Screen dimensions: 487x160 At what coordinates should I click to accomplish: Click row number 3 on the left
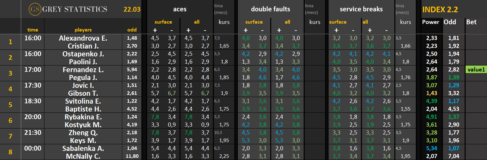pos(10,73)
